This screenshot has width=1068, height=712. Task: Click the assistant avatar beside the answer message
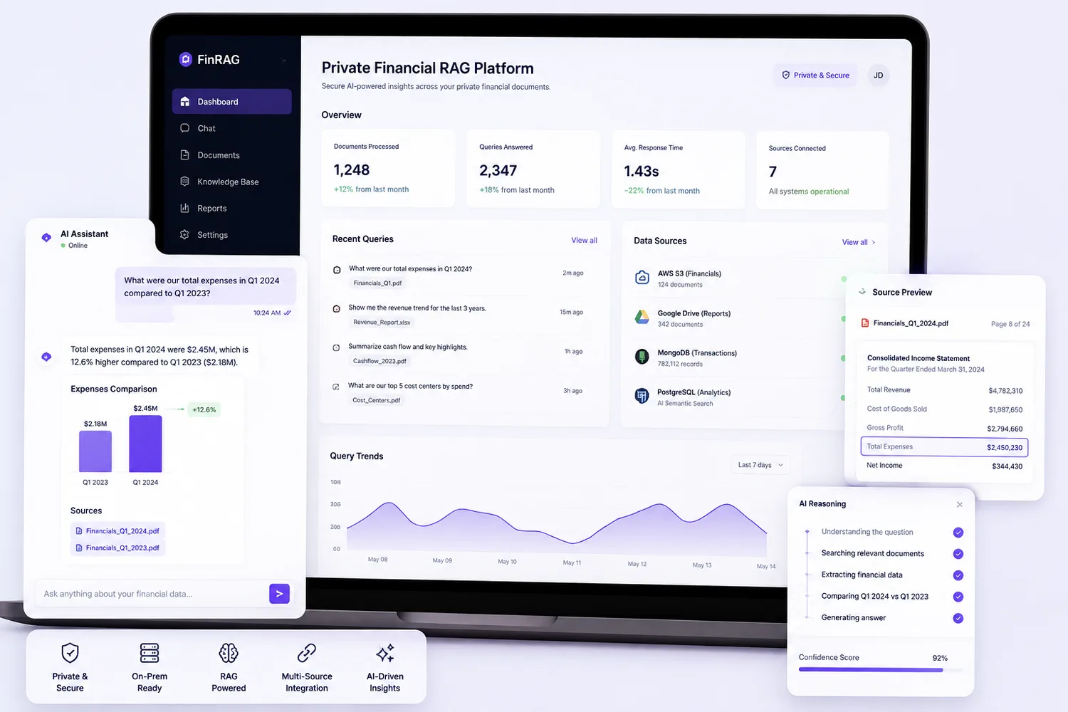[46, 357]
